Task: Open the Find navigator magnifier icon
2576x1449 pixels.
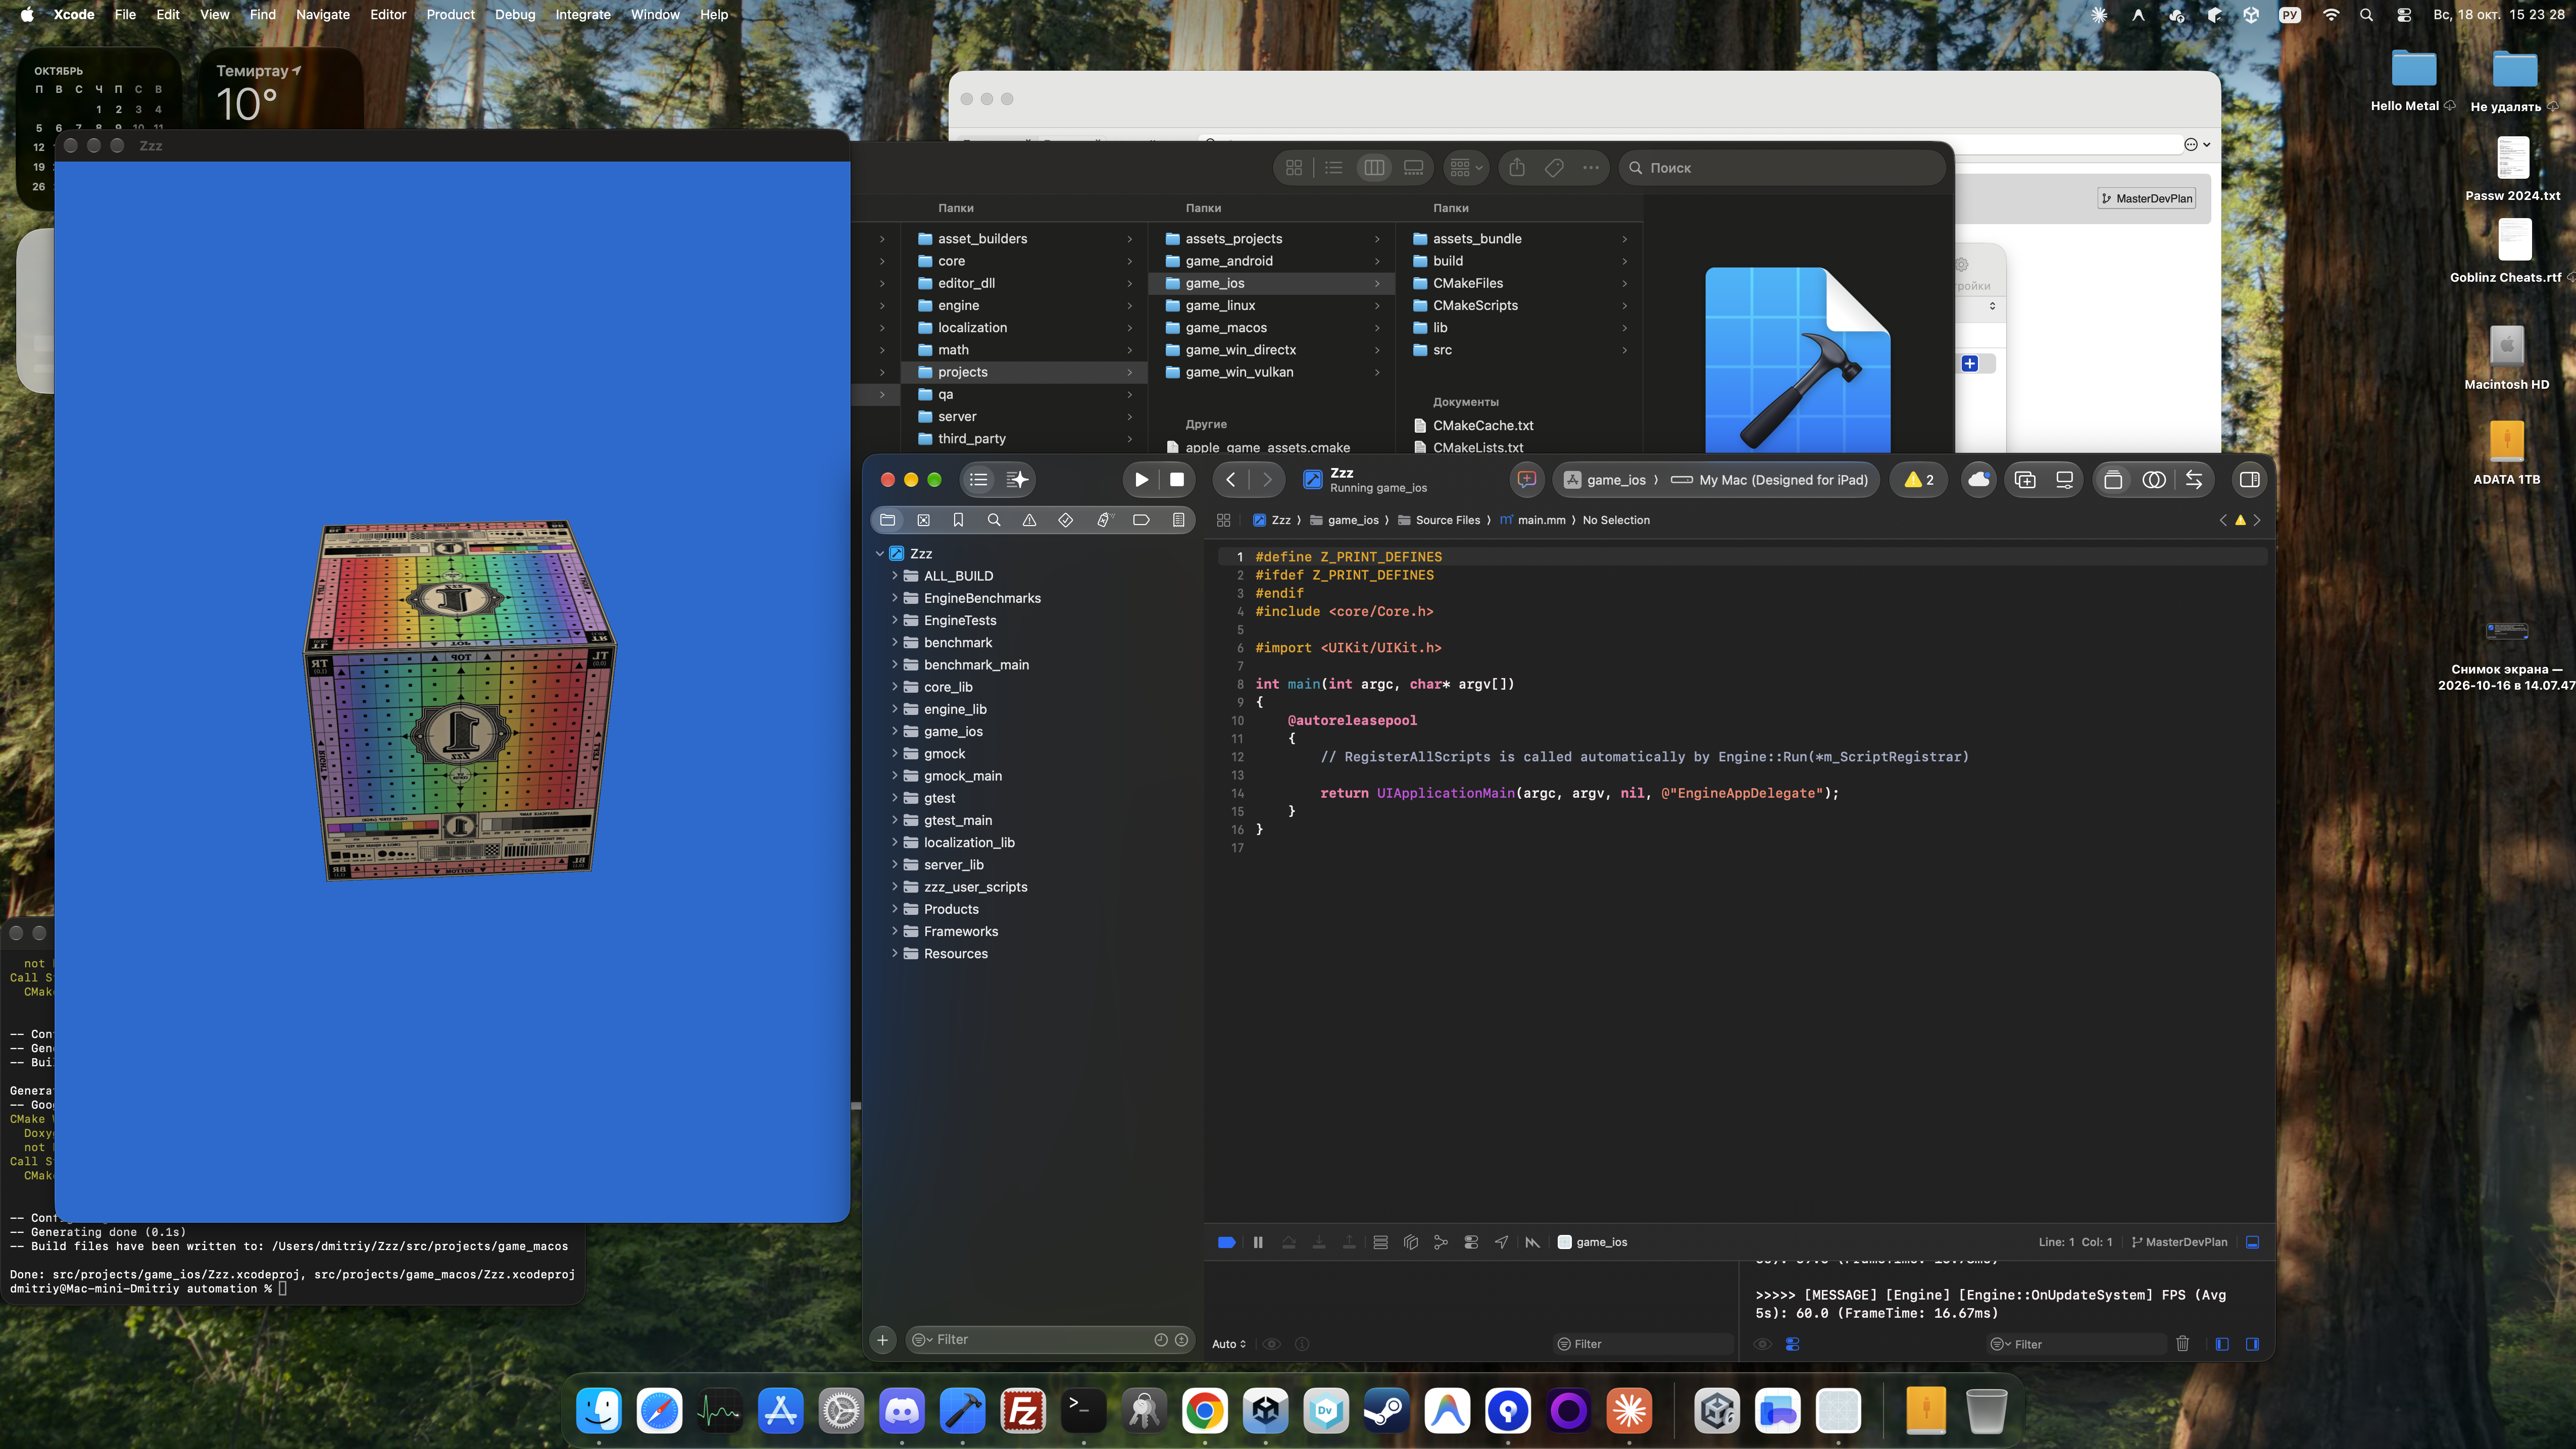Action: click(x=994, y=520)
